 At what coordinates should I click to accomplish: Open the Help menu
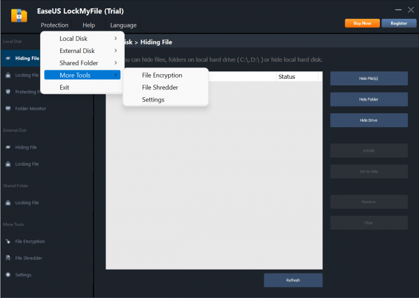[x=89, y=25]
